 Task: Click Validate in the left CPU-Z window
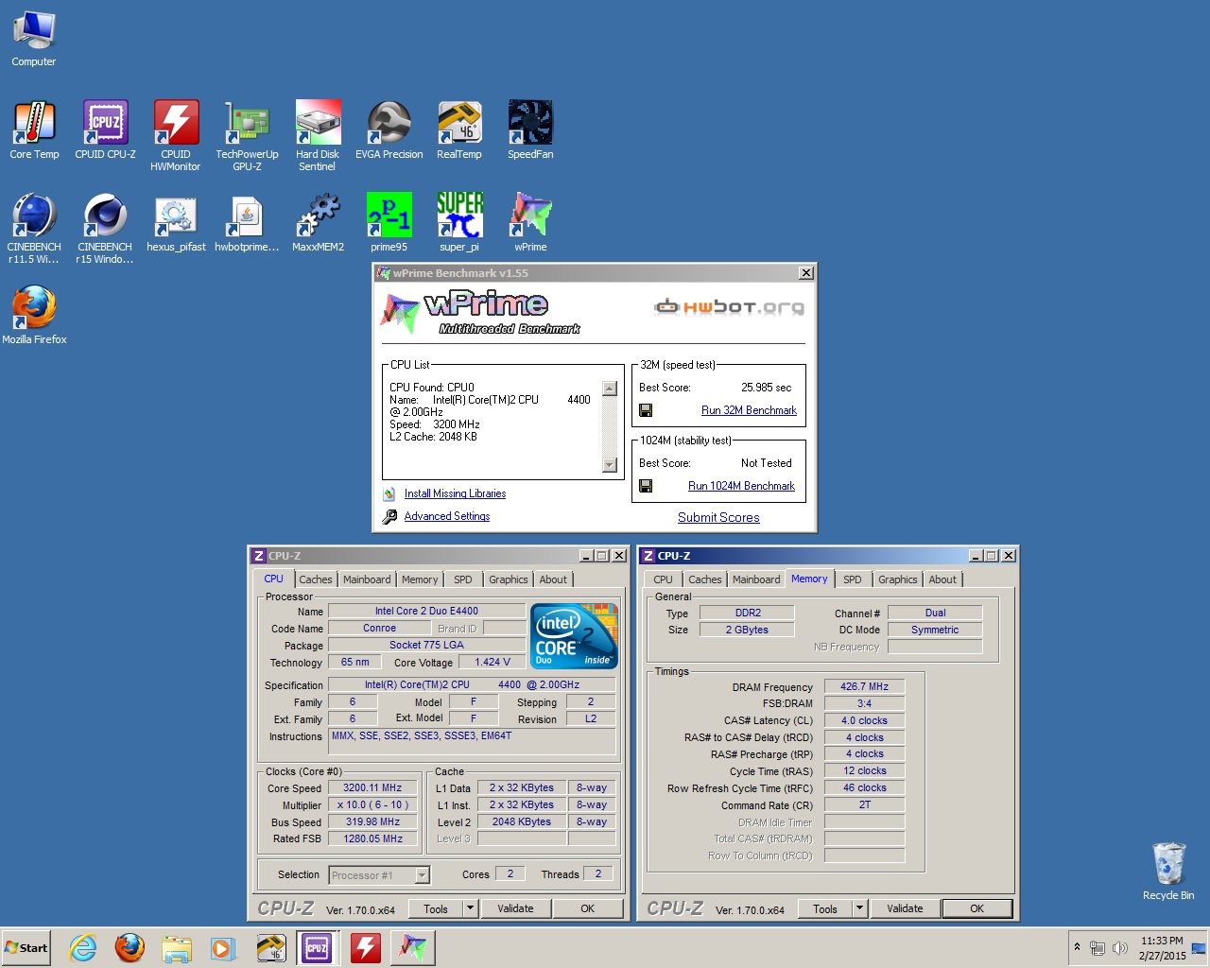pos(515,908)
